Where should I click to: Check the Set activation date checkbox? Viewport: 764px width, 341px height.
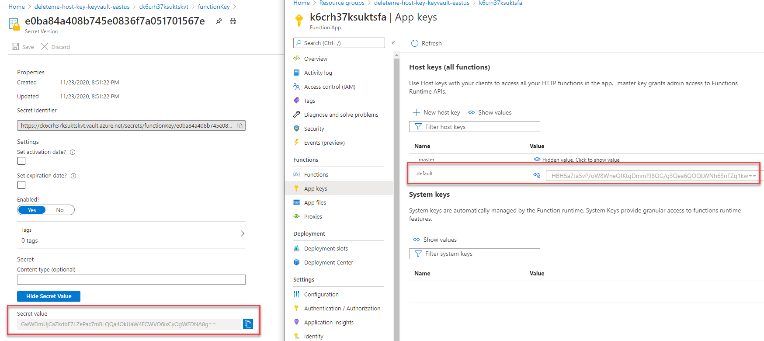pos(21,161)
